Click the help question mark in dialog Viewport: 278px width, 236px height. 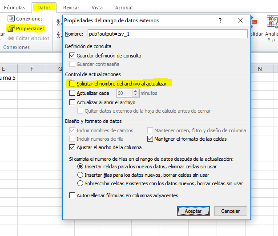220,20
